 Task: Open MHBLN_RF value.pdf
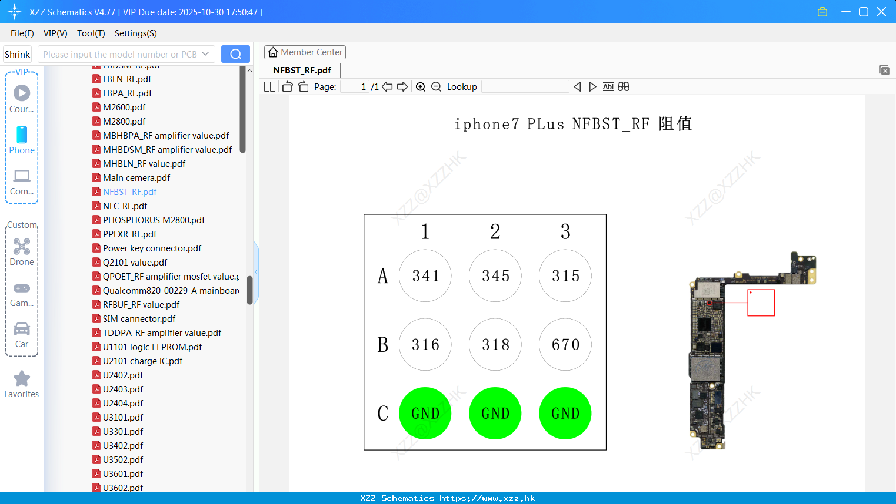pyautogui.click(x=144, y=163)
